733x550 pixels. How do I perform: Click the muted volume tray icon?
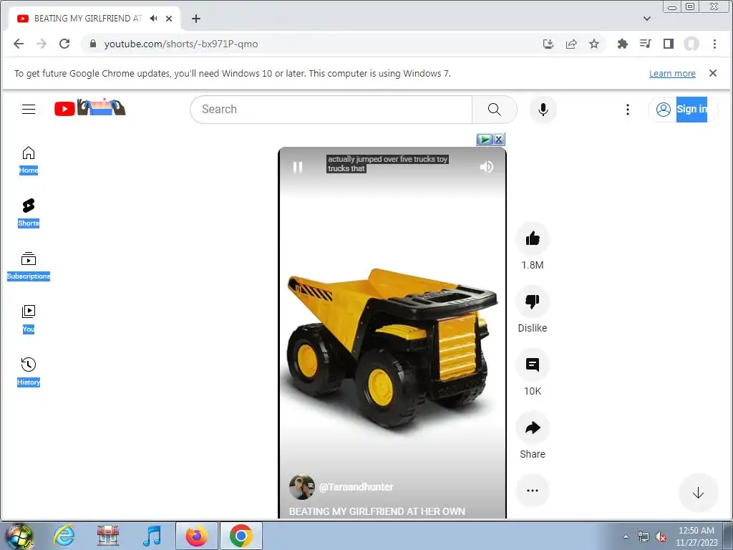(661, 537)
